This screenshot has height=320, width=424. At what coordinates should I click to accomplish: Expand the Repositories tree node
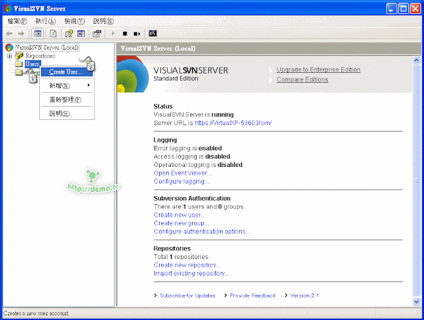click(9, 56)
